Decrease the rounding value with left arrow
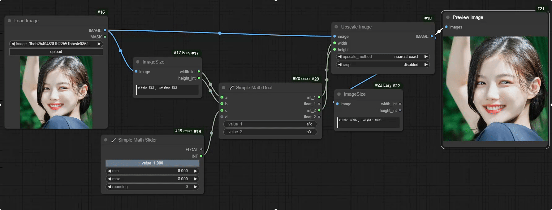The height and width of the screenshot is (210, 552). point(109,187)
